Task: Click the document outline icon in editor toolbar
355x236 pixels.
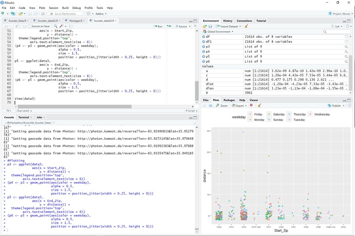Action: pos(195,26)
